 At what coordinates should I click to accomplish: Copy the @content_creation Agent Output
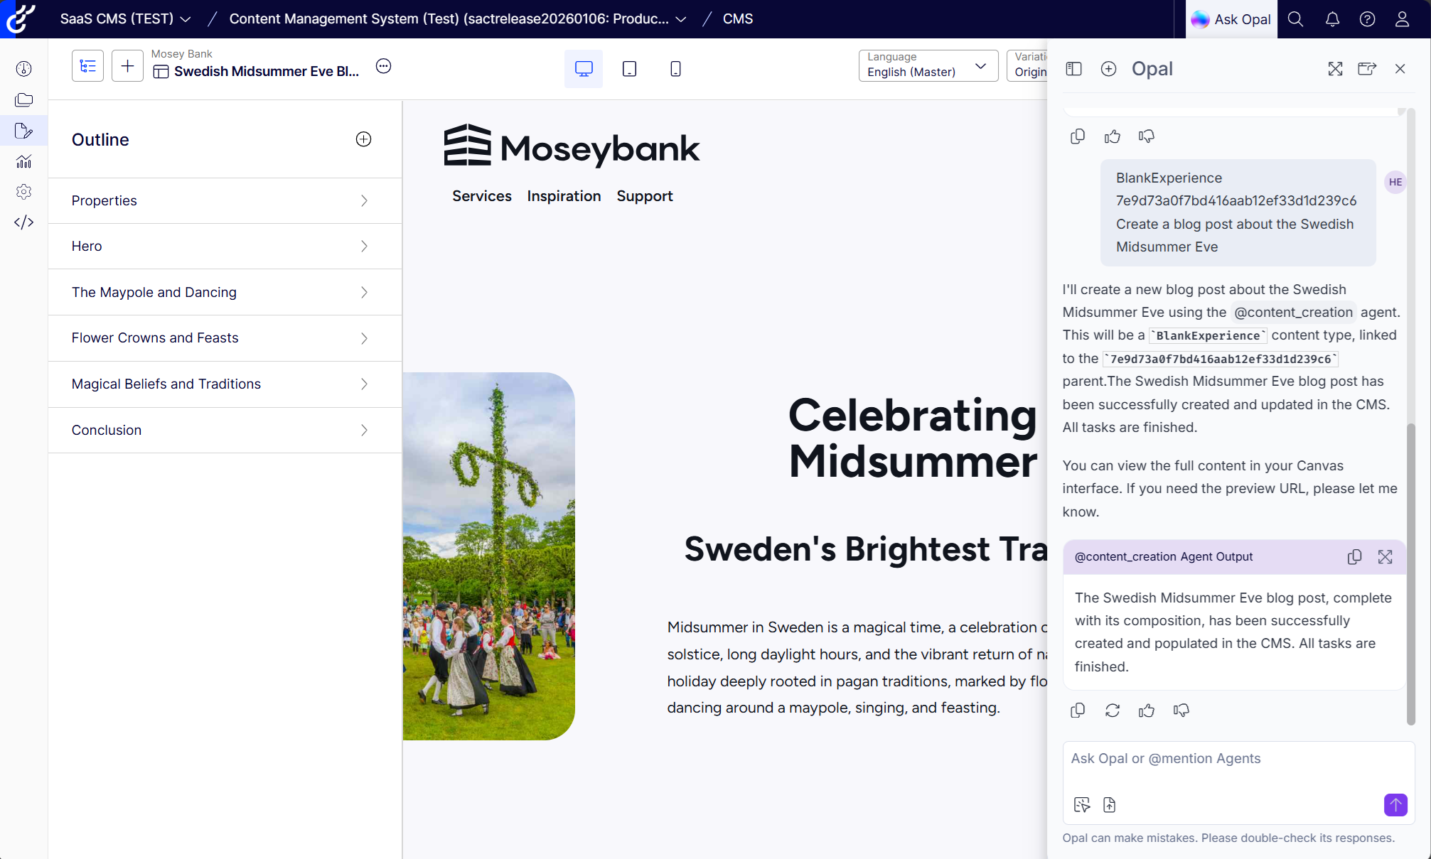1354,556
